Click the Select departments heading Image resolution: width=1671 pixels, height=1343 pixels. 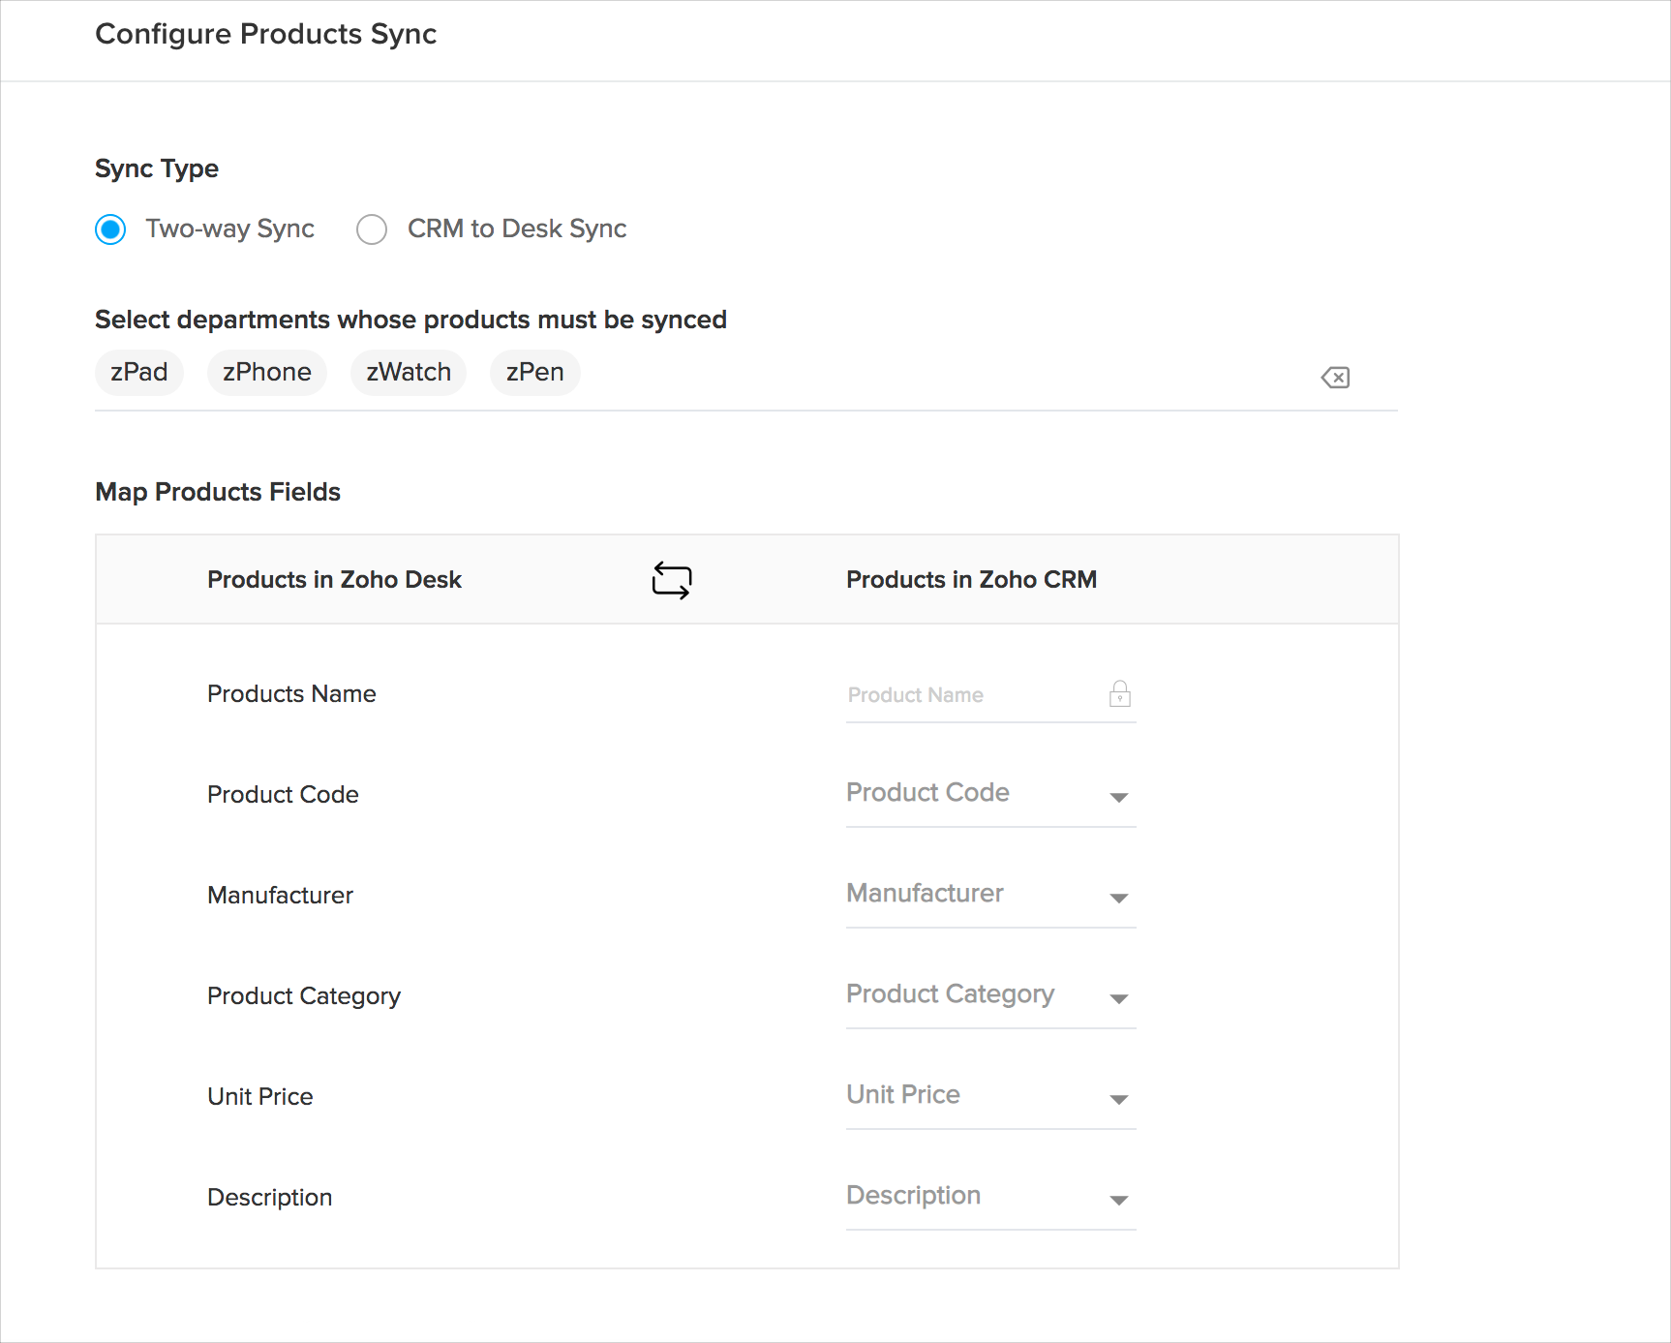[410, 320]
